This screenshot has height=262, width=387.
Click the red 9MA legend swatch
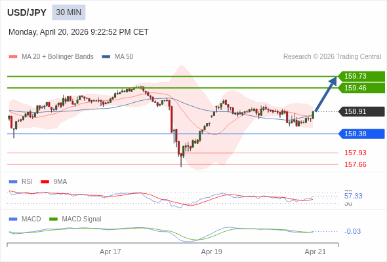(x=45, y=182)
